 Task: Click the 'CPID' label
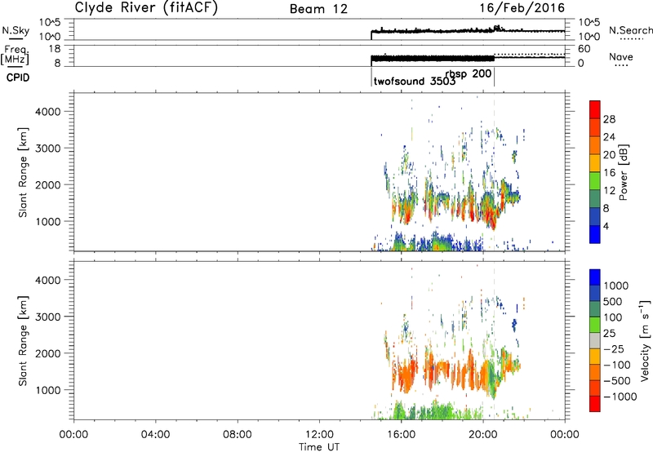(x=18, y=78)
